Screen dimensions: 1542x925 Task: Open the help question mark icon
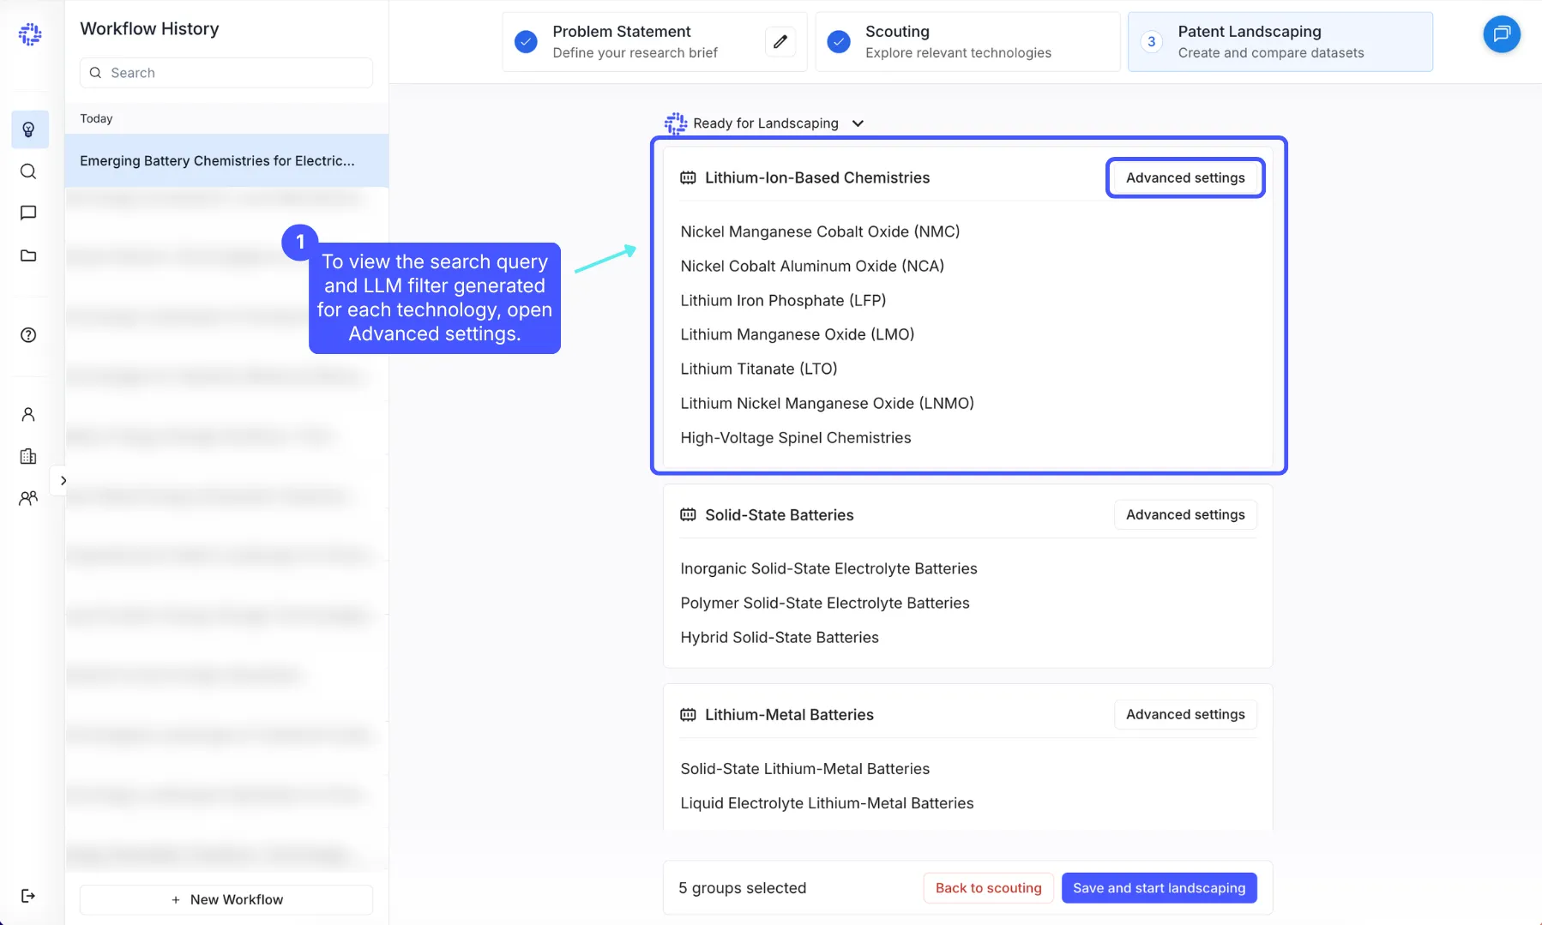[x=28, y=335]
